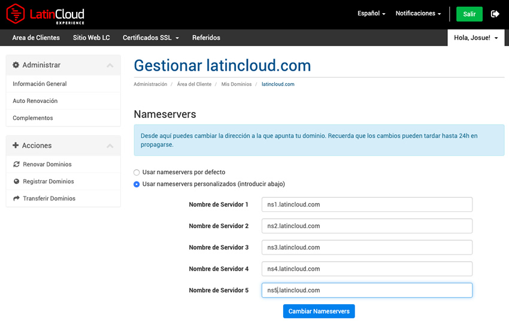Click the LatinCloud logo
The height and width of the screenshot is (324, 509).
click(x=46, y=14)
